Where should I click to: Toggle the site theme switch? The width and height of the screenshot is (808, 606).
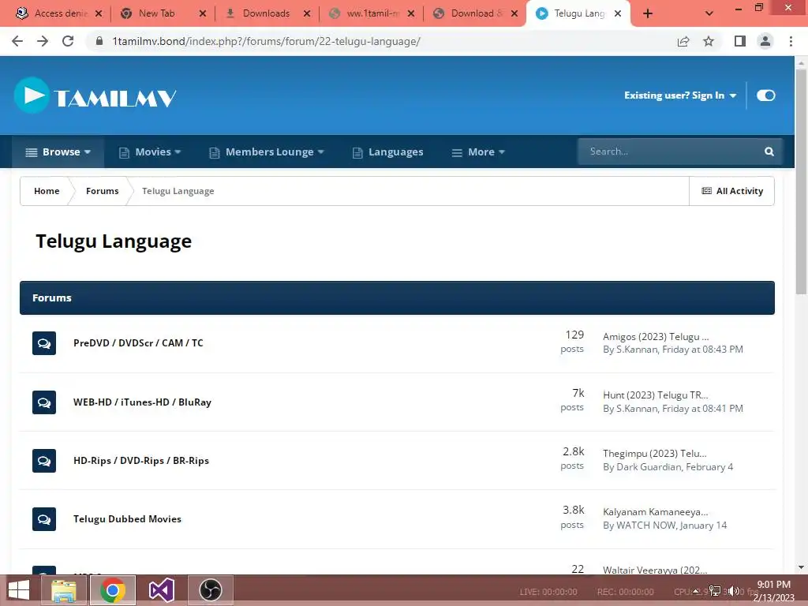765,95
